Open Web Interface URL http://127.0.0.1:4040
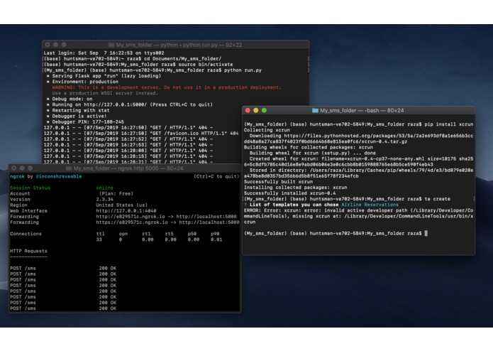This screenshot has height=351, width=493. click(126, 211)
